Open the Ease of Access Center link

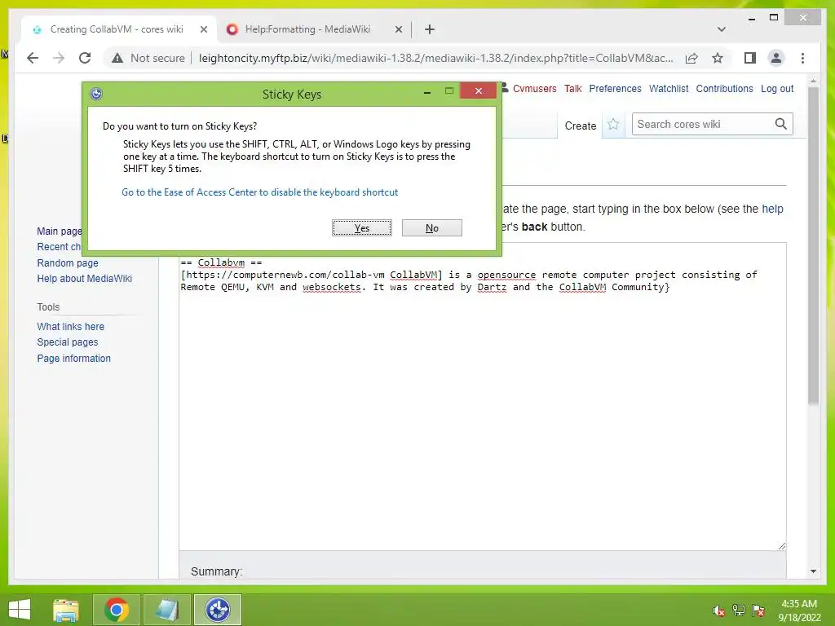coord(260,192)
